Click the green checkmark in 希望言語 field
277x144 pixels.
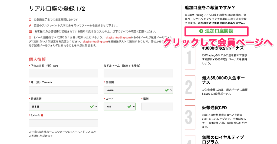(92, 107)
